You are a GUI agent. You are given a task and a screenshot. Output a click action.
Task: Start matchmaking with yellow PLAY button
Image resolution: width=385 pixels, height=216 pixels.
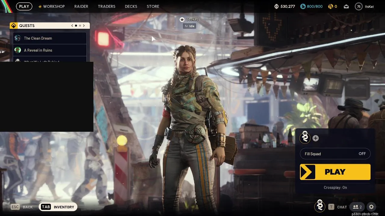335,172
